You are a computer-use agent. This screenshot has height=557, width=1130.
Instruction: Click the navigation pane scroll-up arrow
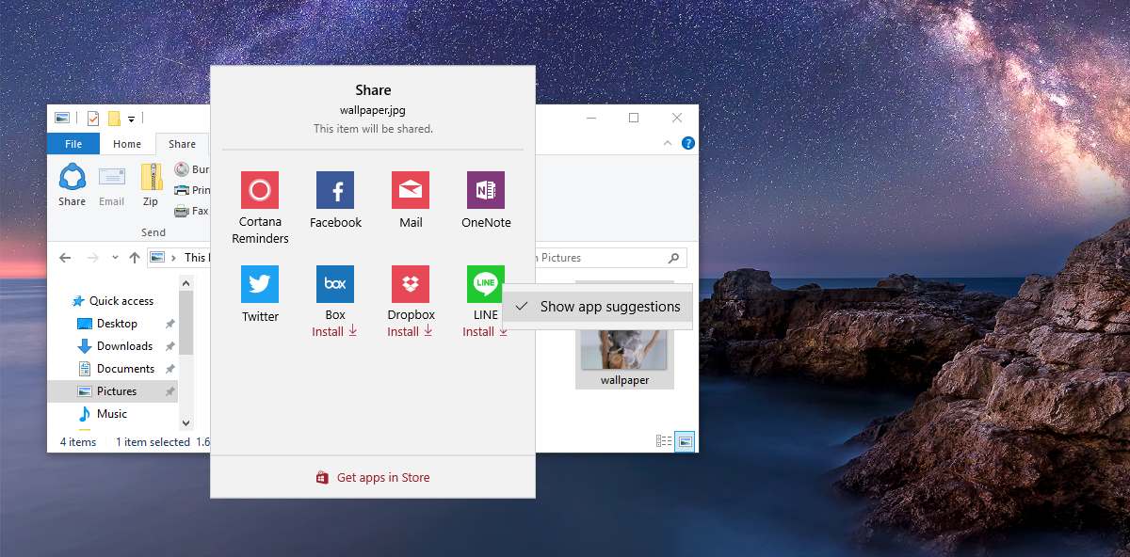pos(186,283)
